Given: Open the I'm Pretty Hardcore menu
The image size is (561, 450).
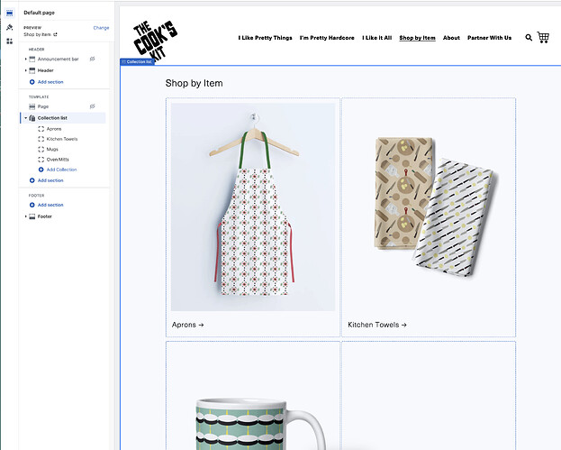Looking at the screenshot, I should pos(327,38).
